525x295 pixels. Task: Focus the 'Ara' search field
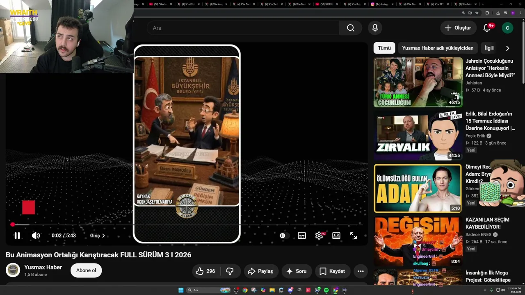(243, 28)
